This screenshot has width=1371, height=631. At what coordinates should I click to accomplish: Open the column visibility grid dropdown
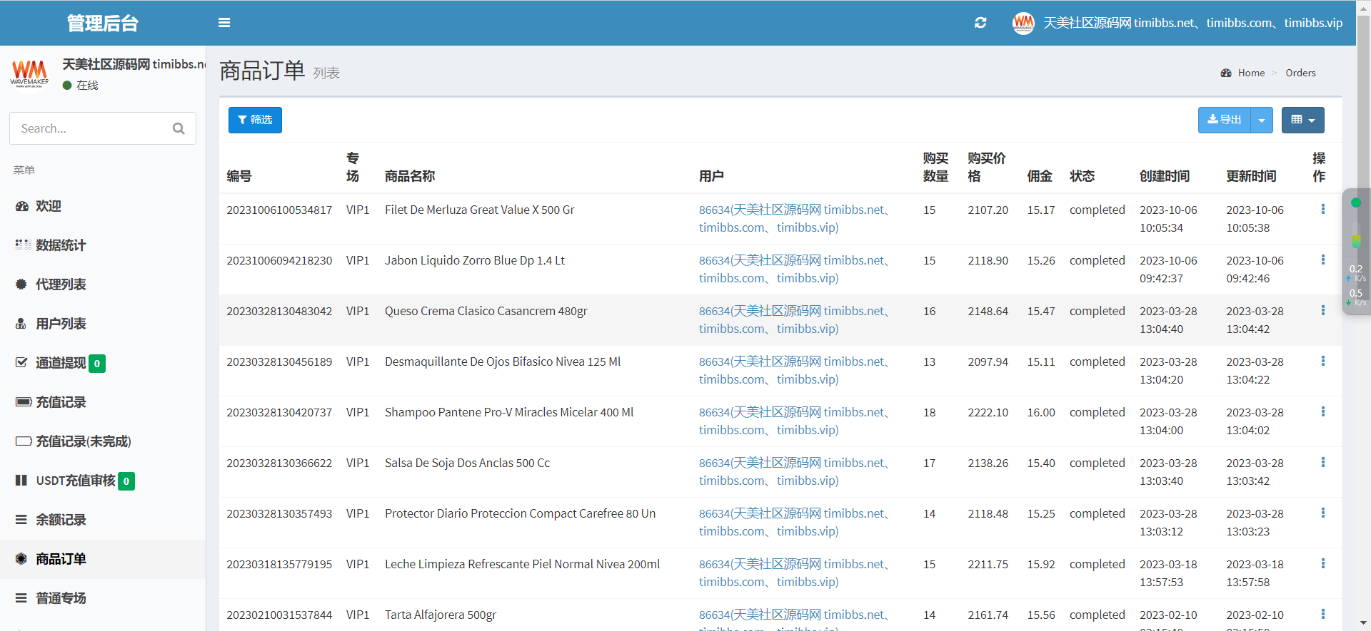1302,120
